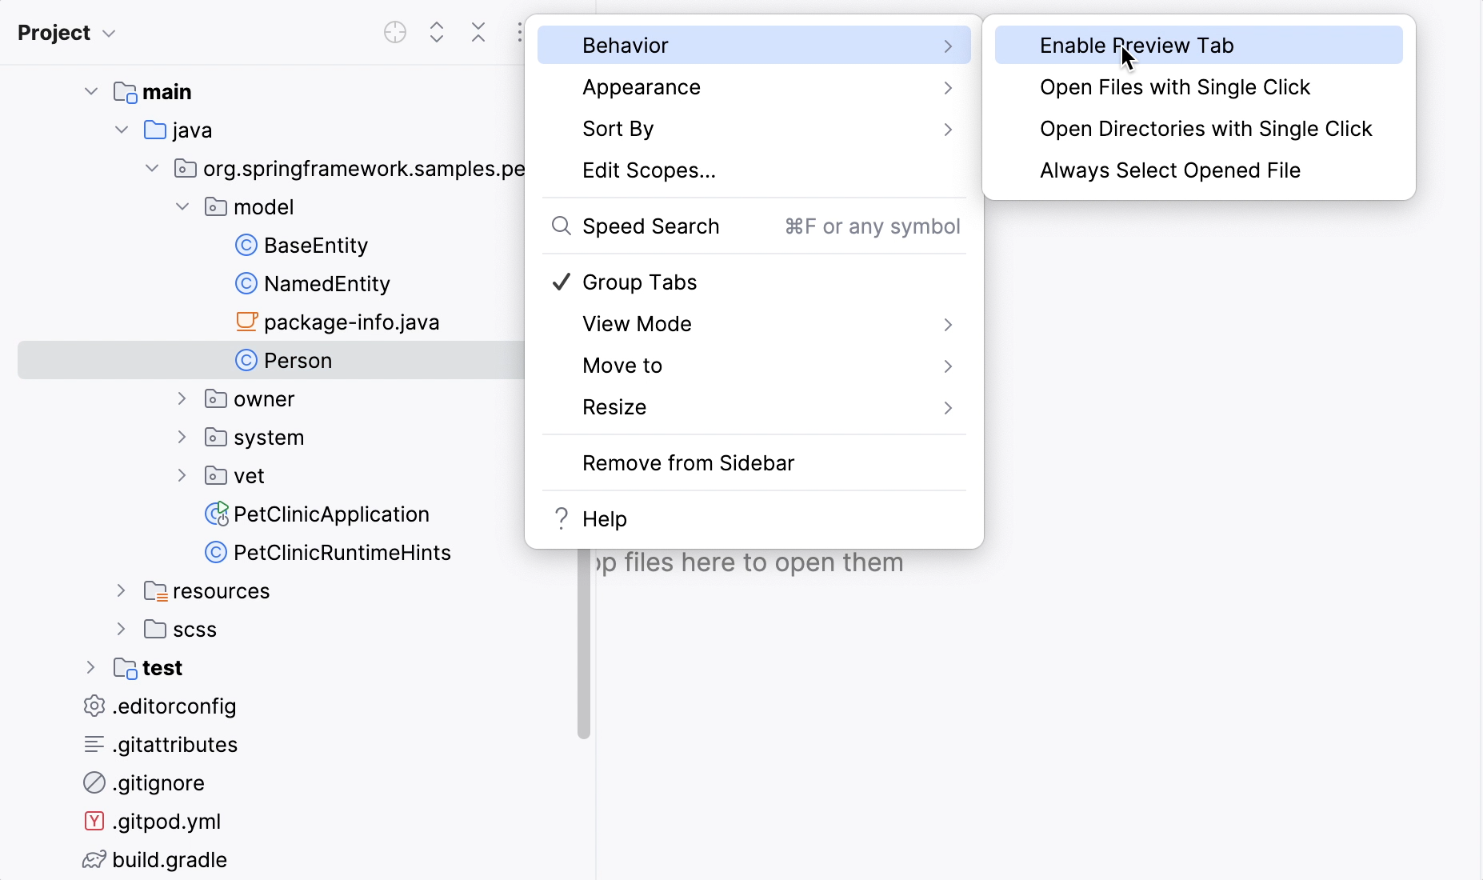Click the prohibited icon beside .gitignore
Image resolution: width=1483 pixels, height=880 pixels.
(x=94, y=782)
